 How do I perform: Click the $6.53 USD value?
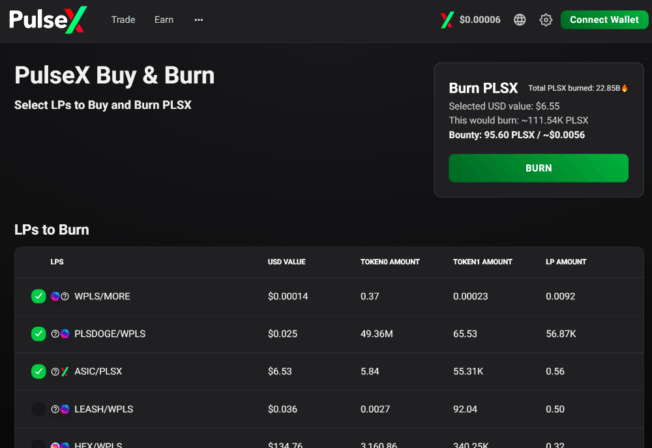[x=280, y=371]
